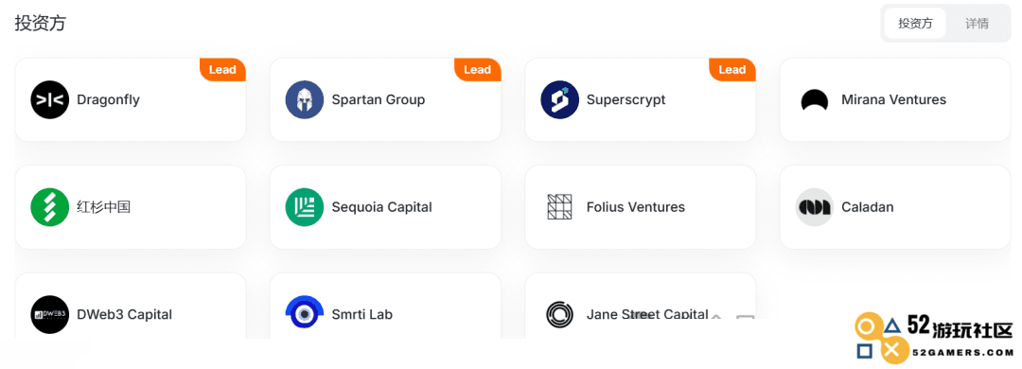This screenshot has width=1022, height=369.
Task: Click the green 红杉中国 logo icon
Action: click(49, 207)
